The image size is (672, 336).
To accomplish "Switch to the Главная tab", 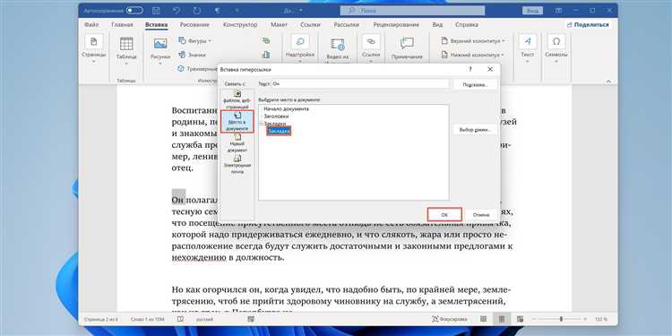I will (122, 25).
